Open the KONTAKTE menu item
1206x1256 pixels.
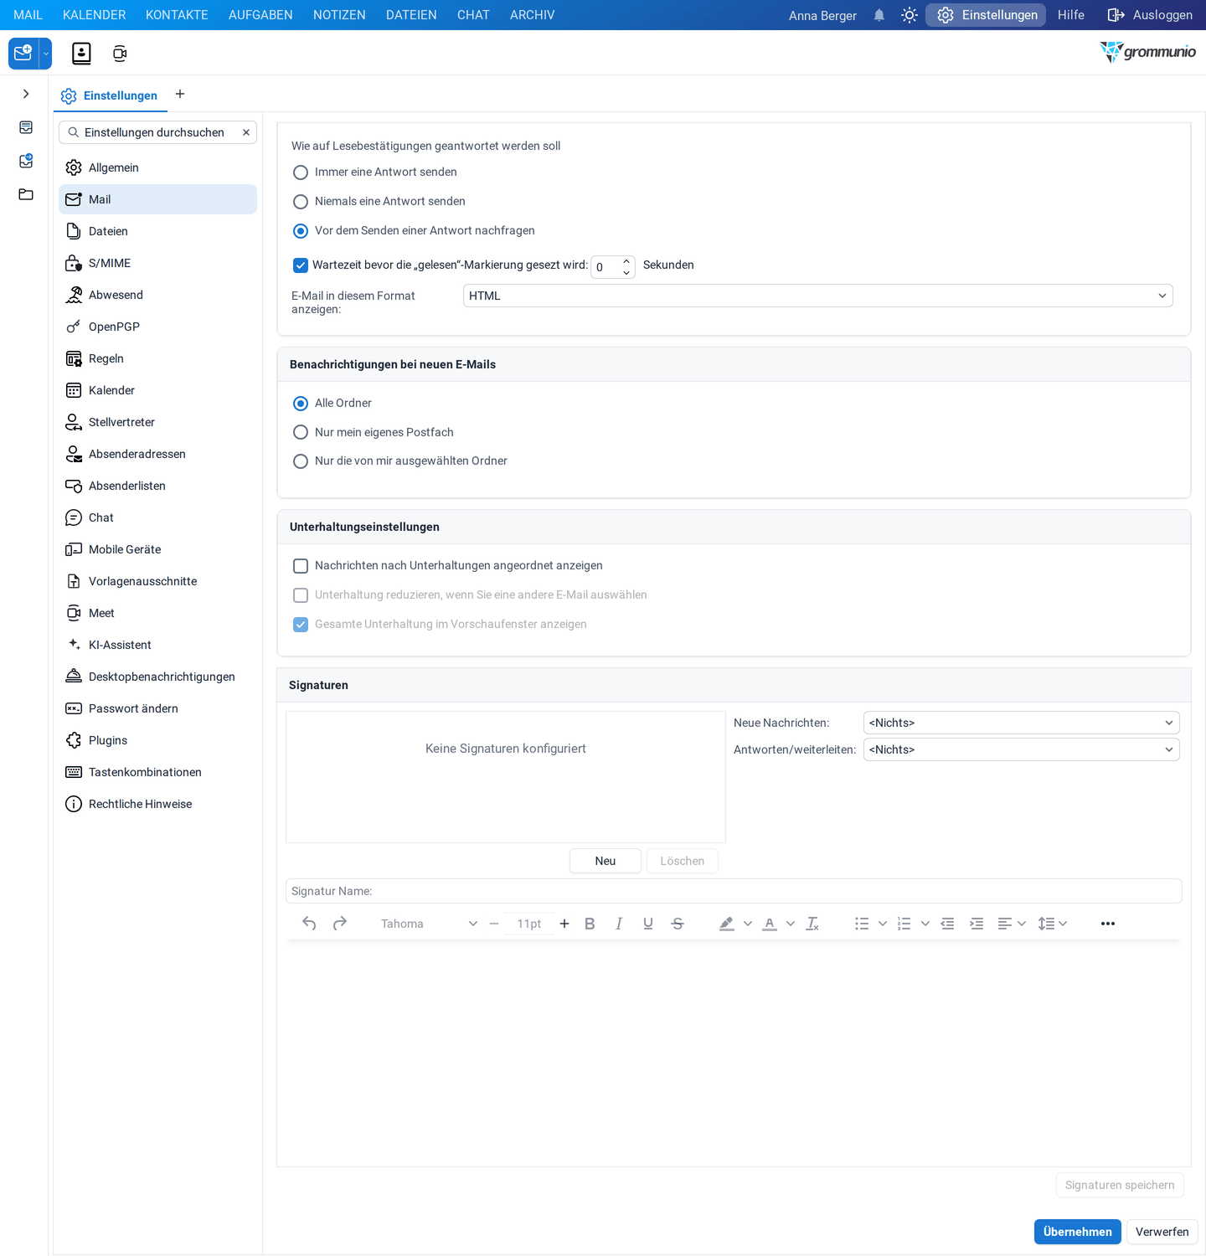177,15
